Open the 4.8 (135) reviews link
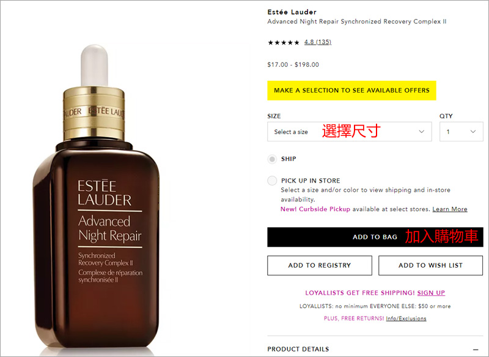 pos(318,42)
